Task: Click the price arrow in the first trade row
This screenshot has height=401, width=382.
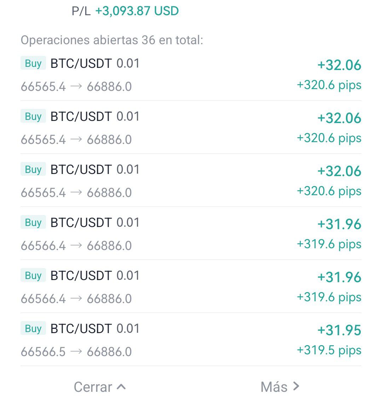Action: click(x=76, y=86)
